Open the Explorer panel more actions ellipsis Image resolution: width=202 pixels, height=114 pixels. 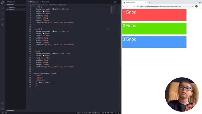[23, 2]
